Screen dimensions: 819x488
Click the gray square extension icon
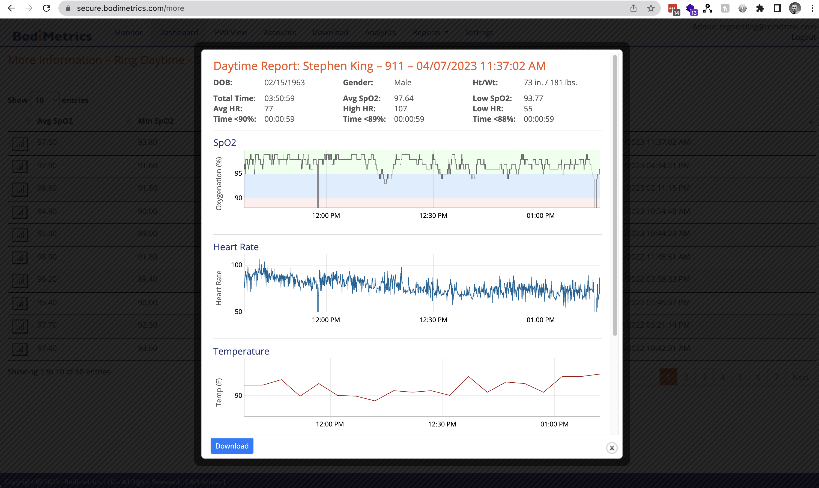pyautogui.click(x=725, y=8)
